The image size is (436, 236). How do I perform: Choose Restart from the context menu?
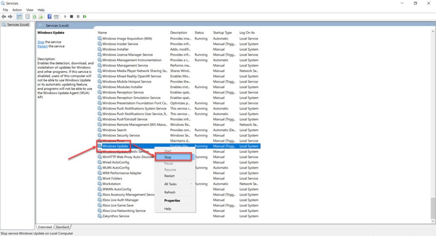pos(175,176)
